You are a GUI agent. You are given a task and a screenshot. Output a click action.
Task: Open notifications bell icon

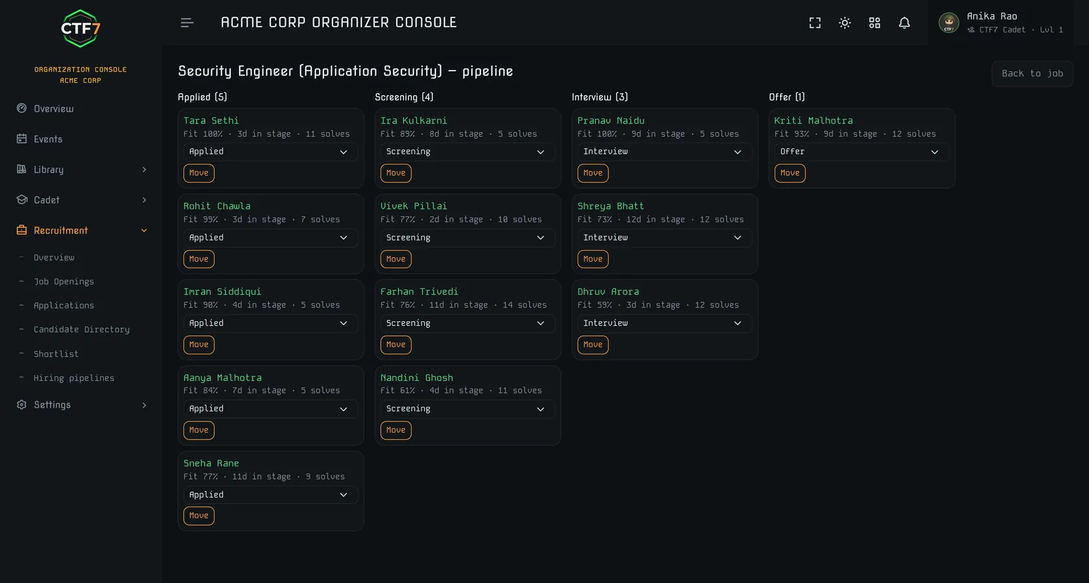click(904, 23)
